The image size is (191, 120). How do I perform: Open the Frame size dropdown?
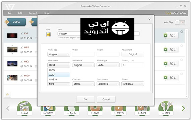(59, 54)
